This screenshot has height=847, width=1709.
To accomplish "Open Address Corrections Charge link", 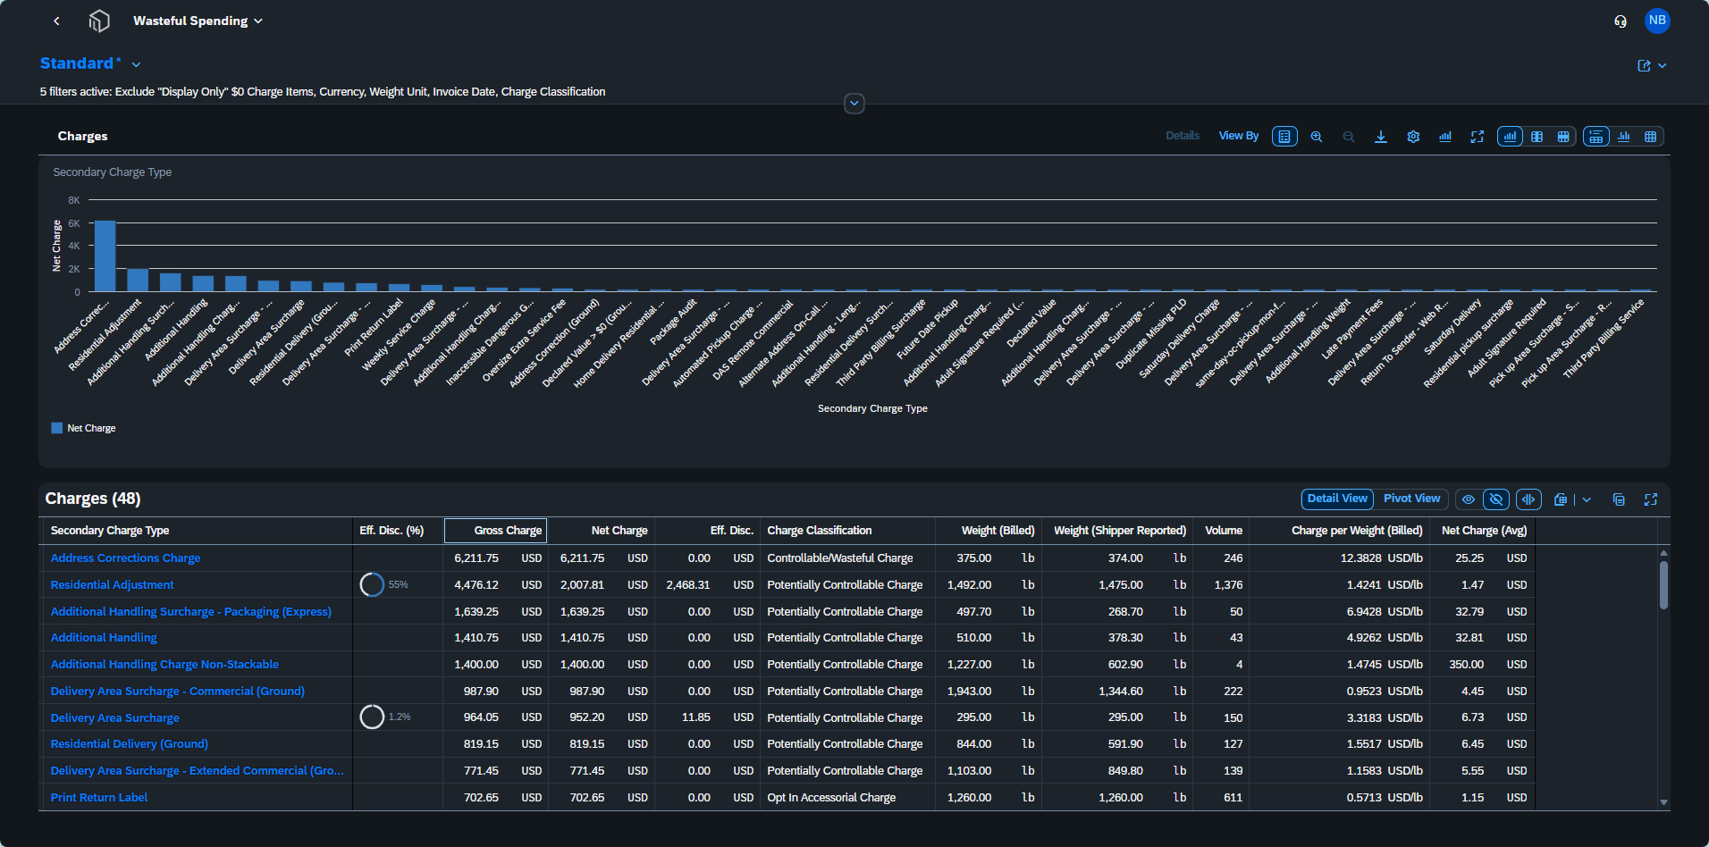I will (x=125, y=558).
